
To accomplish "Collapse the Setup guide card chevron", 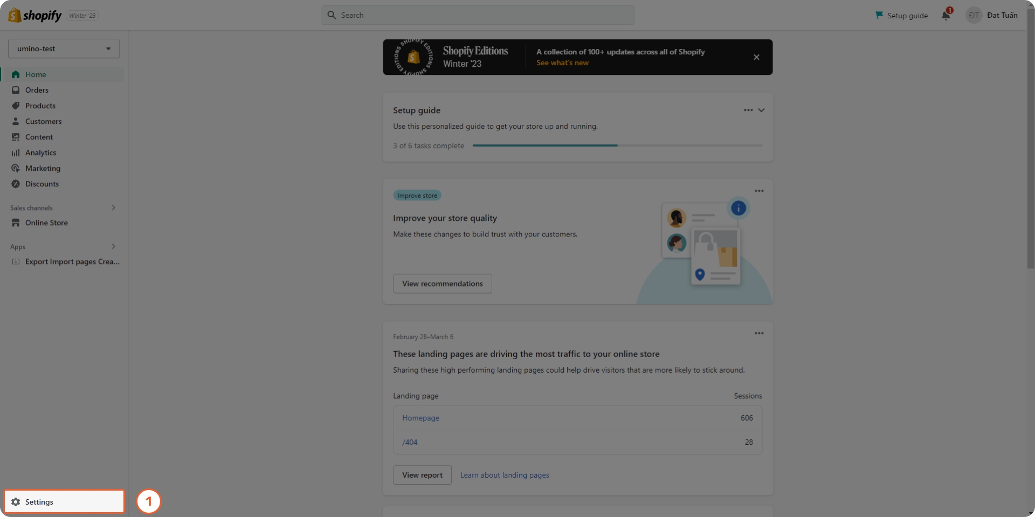I will [761, 110].
